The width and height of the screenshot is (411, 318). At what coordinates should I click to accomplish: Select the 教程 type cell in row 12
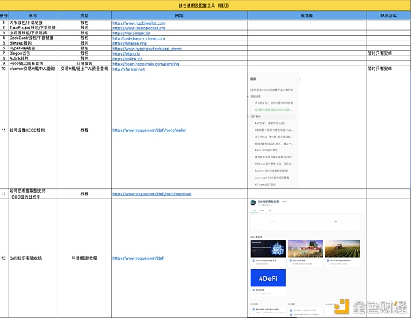(x=84, y=194)
